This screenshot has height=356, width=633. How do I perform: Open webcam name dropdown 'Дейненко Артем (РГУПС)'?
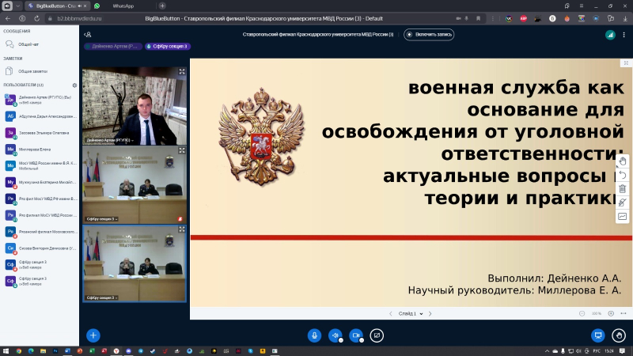pos(110,141)
